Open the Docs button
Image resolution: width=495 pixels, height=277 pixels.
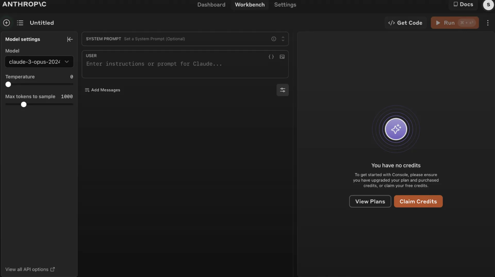tap(463, 4)
